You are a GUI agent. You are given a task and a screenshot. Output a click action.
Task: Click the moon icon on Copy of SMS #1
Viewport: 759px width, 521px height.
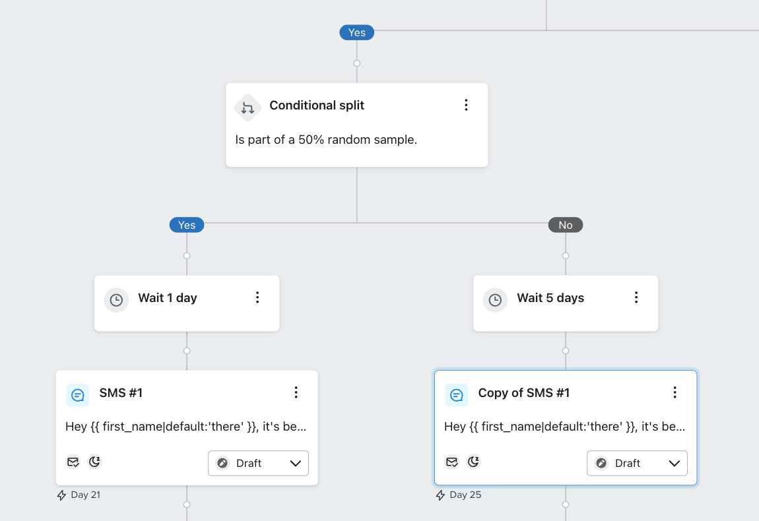[473, 462]
